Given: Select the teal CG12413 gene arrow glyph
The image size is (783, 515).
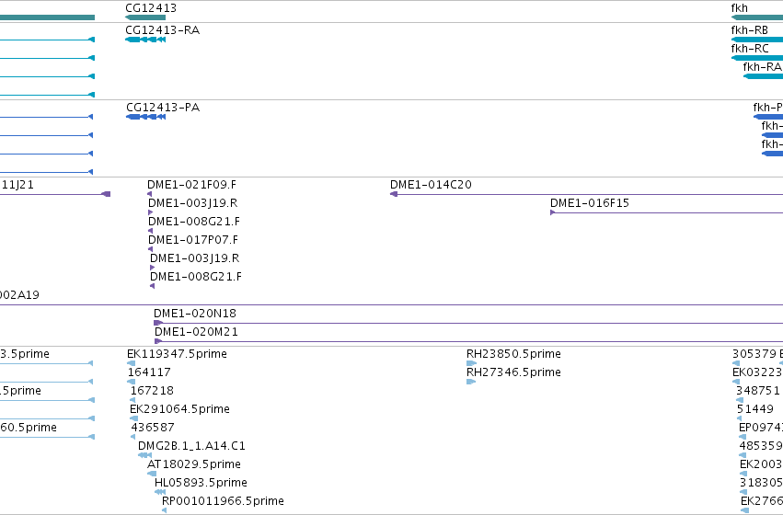Looking at the screenshot, I should pyautogui.click(x=145, y=18).
